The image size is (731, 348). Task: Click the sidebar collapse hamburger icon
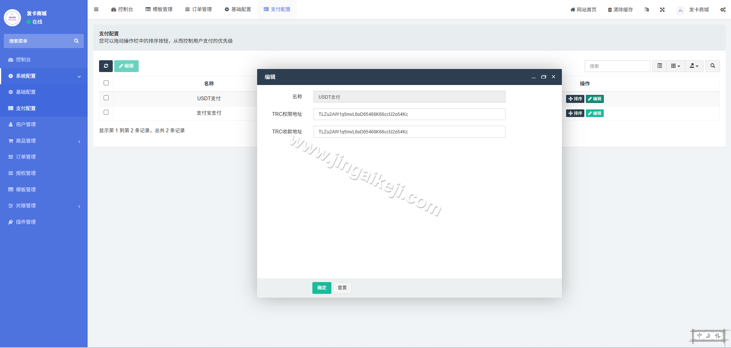(96, 9)
